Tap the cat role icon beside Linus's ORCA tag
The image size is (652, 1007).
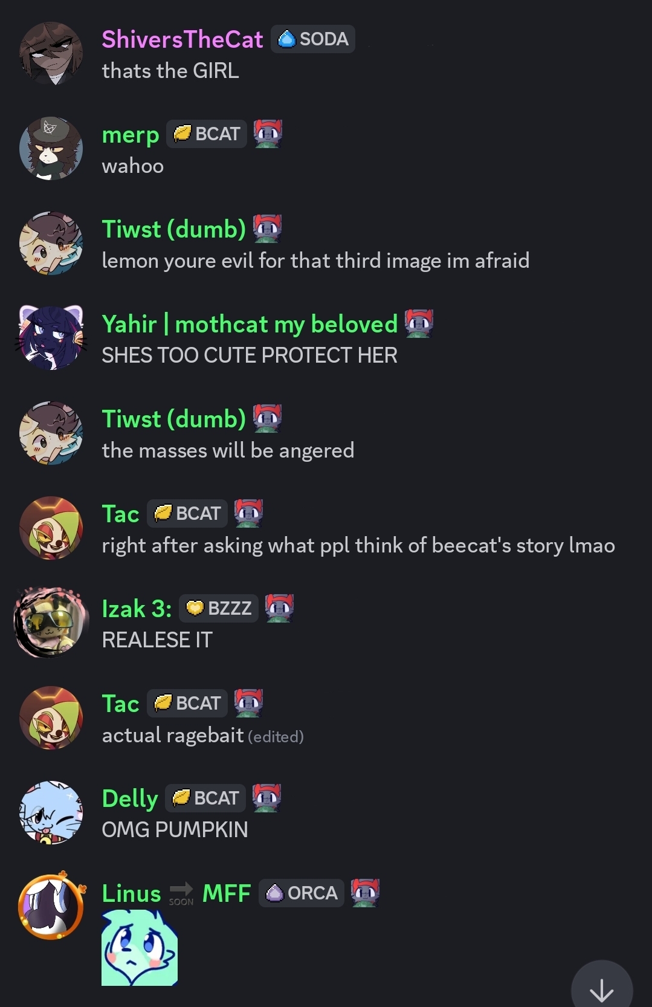pyautogui.click(x=365, y=893)
